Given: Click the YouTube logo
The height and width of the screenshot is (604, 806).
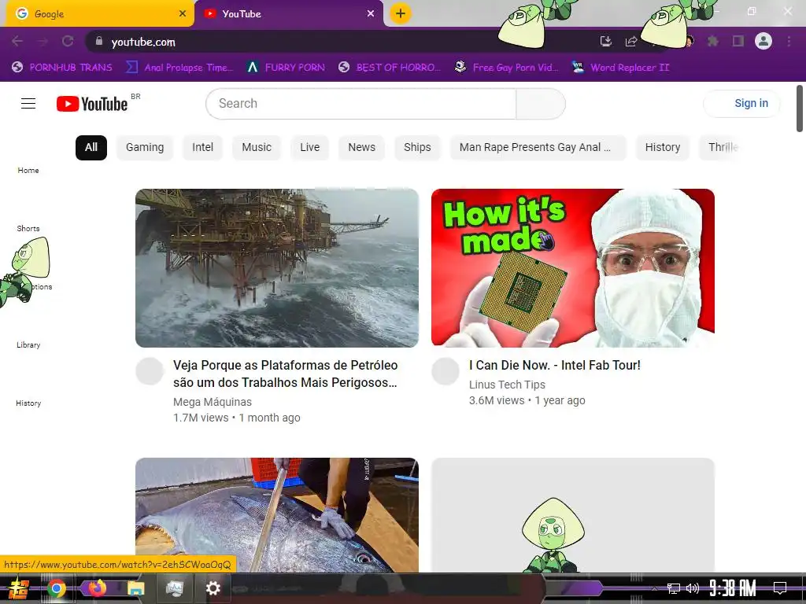Looking at the screenshot, I should click(x=93, y=104).
